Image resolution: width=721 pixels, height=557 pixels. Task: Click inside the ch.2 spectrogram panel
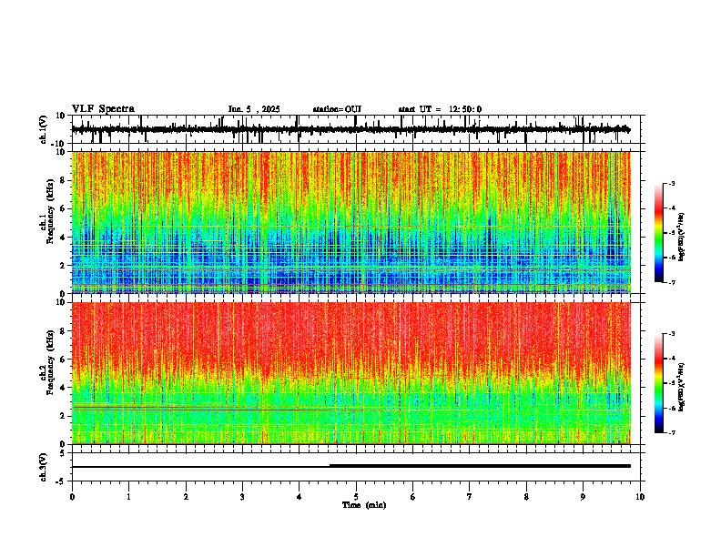click(x=351, y=373)
